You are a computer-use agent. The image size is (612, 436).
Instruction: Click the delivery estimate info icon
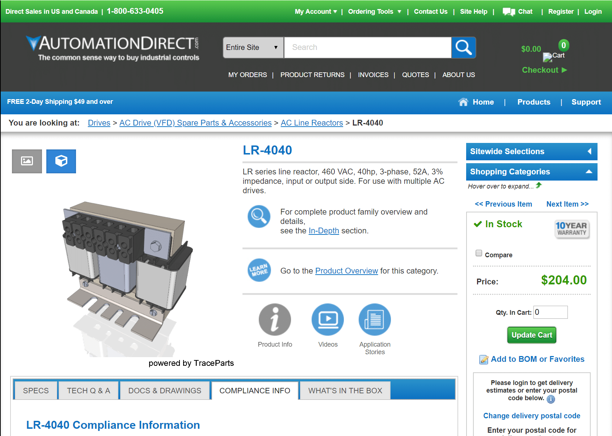[551, 399]
